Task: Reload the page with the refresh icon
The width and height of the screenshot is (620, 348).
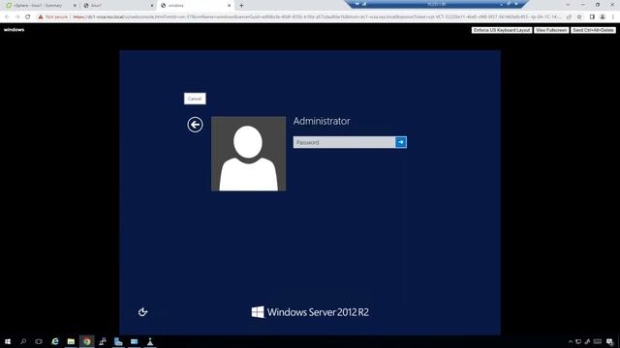Action: (28, 17)
